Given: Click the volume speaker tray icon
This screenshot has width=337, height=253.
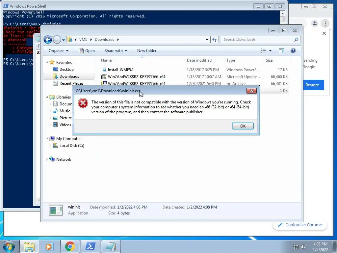Looking at the screenshot, I should pos(304,247).
